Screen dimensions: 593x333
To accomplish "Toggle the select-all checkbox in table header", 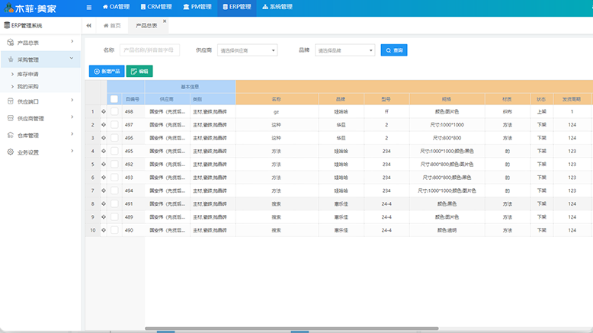I will click(x=114, y=99).
